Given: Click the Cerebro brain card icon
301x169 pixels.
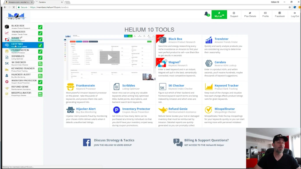Looking at the screenshot, I should coord(209,63).
